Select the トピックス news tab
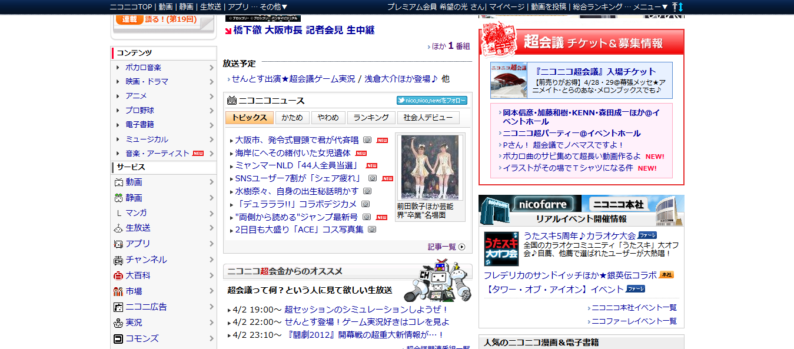 [250, 118]
